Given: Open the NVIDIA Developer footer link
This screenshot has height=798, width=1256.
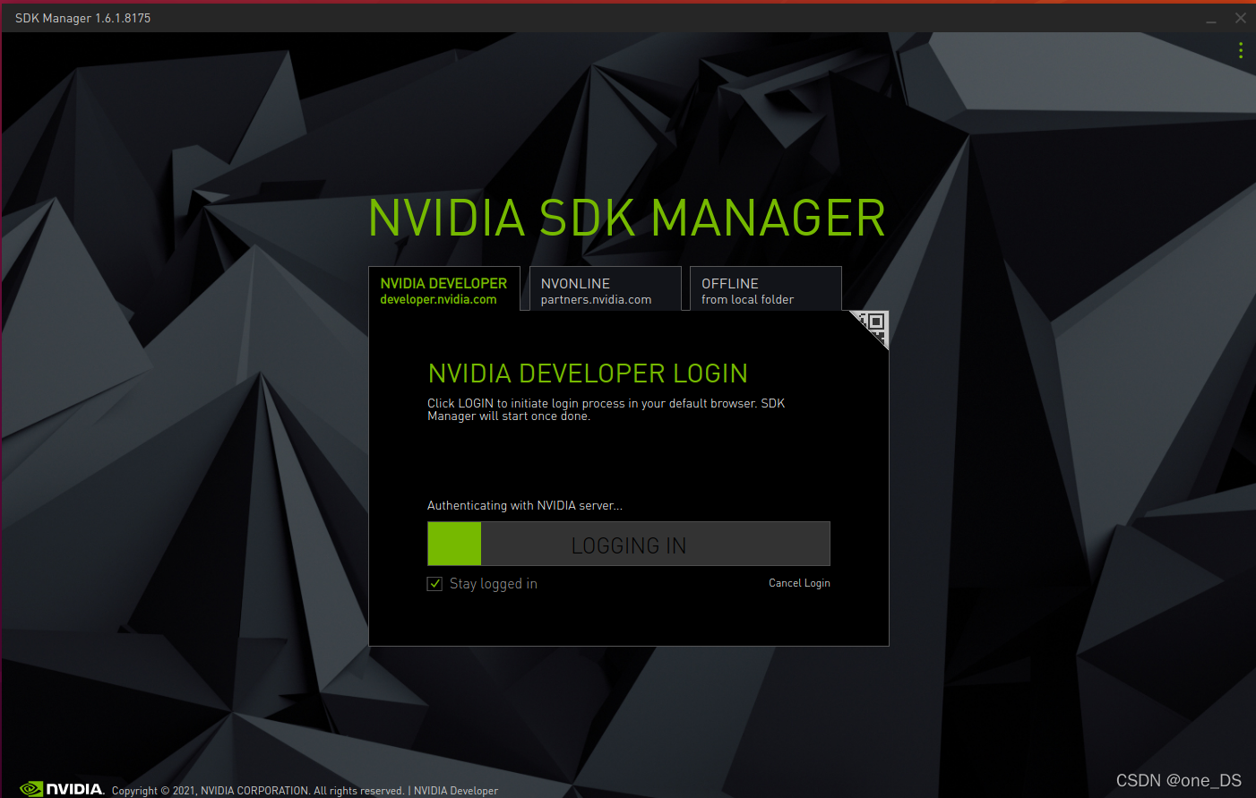Looking at the screenshot, I should pos(456,791).
